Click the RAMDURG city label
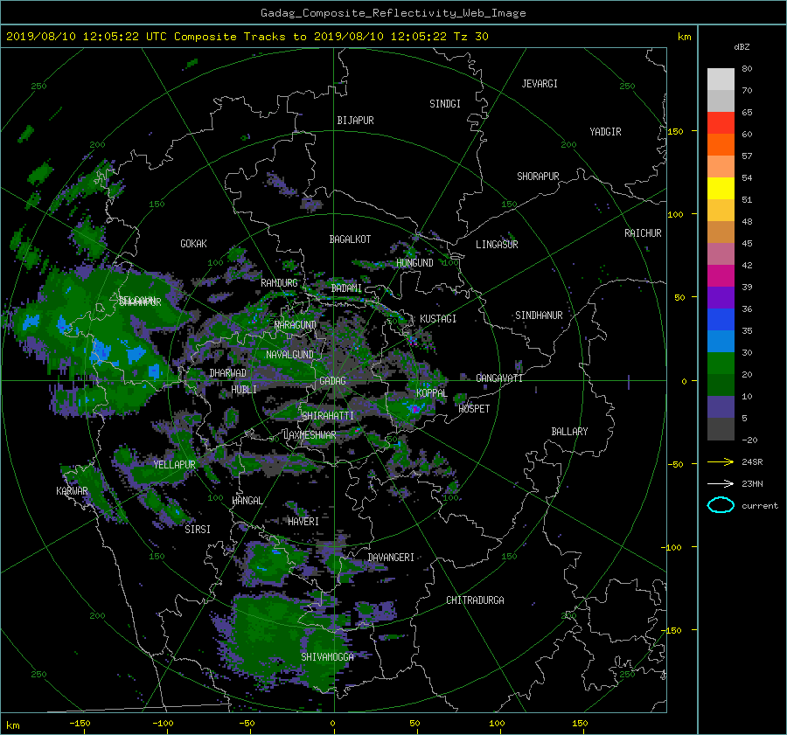The height and width of the screenshot is (735, 787). pos(279,283)
